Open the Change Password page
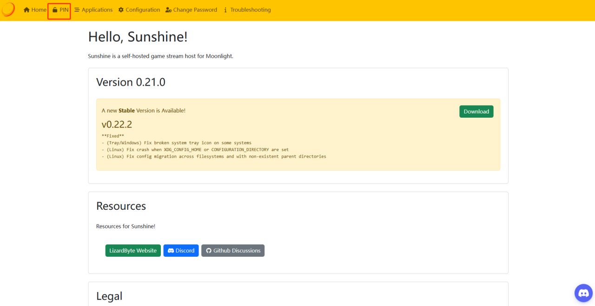This screenshot has height=306, width=595. tap(191, 10)
